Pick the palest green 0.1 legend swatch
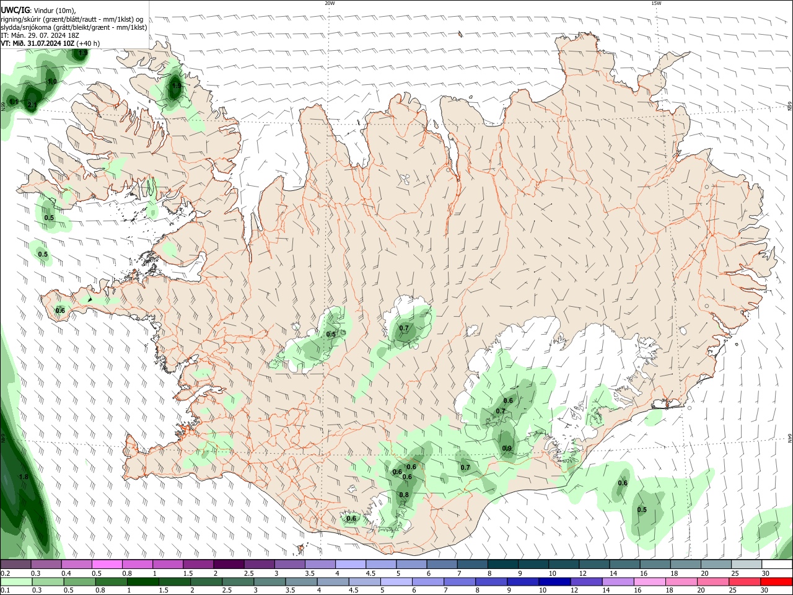 tap(15, 581)
